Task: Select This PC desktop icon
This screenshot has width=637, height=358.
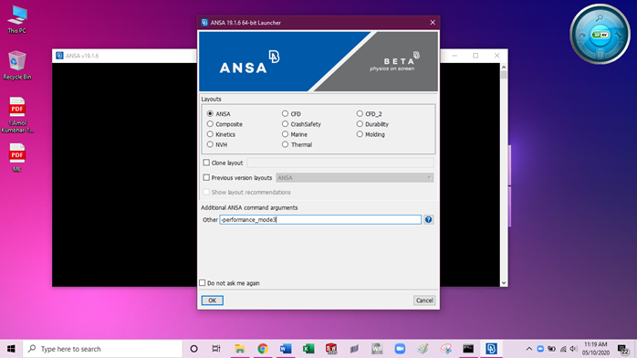Action: (x=17, y=19)
